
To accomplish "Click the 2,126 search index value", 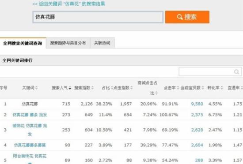I will click(87, 104).
